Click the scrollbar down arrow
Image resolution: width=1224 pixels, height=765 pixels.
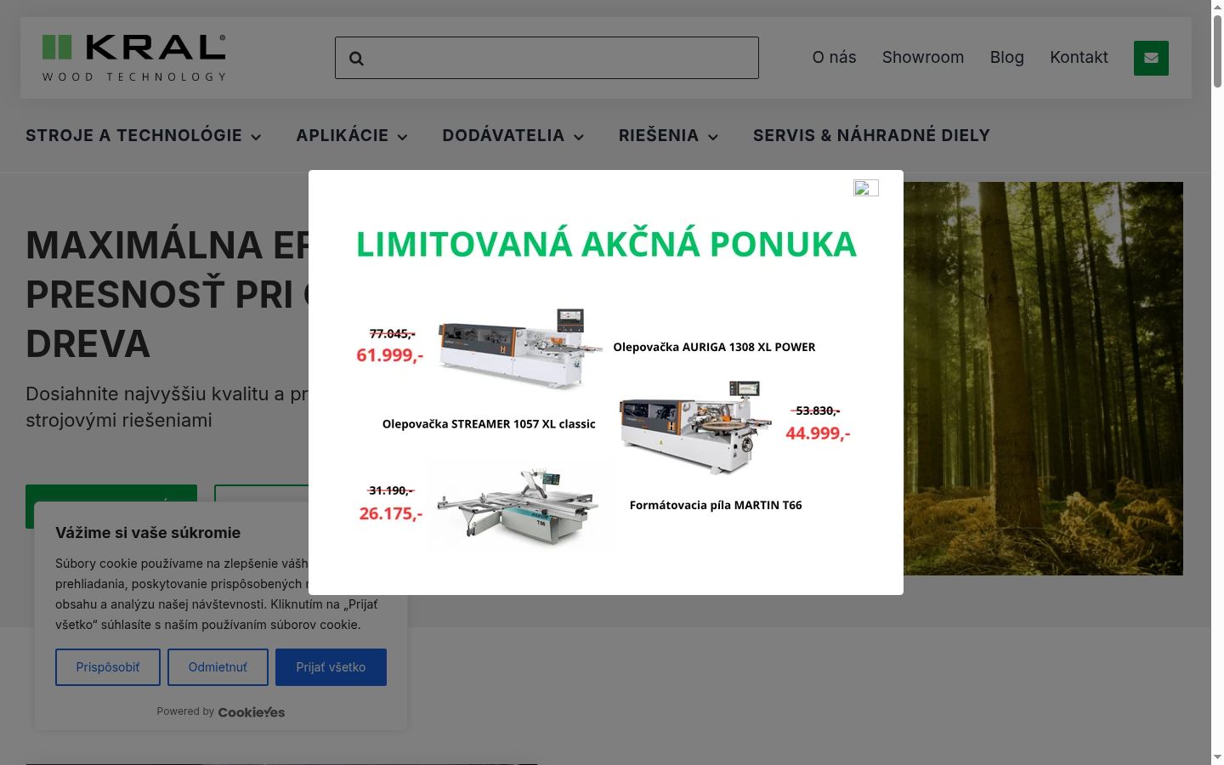[x=1217, y=756]
